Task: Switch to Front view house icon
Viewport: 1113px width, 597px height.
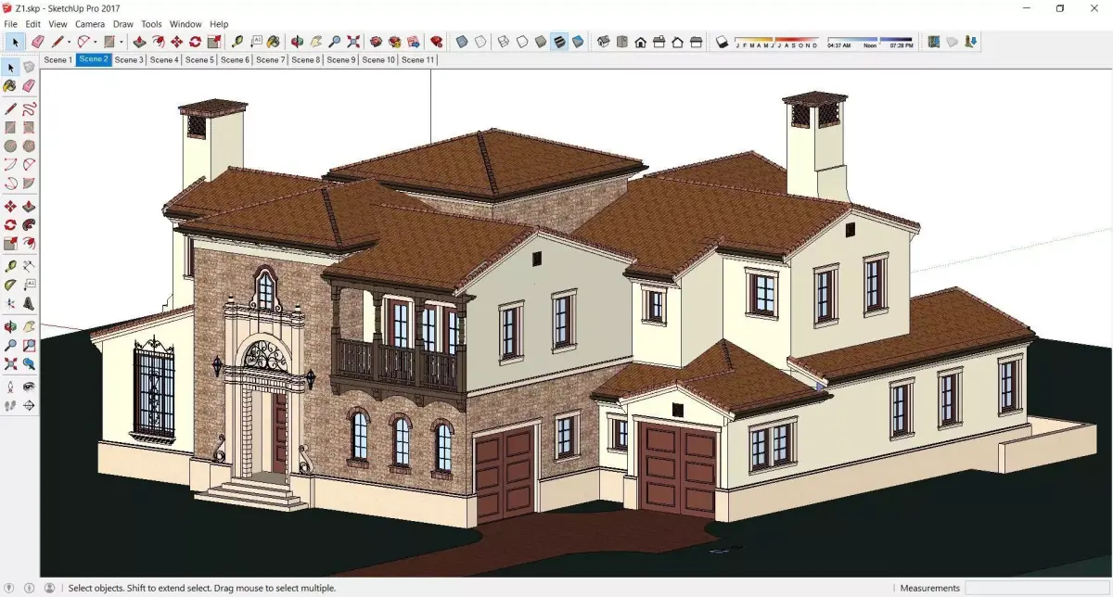Action: point(640,42)
